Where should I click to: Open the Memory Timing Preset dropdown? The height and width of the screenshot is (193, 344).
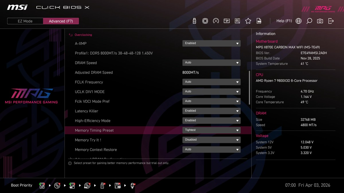tap(211, 130)
